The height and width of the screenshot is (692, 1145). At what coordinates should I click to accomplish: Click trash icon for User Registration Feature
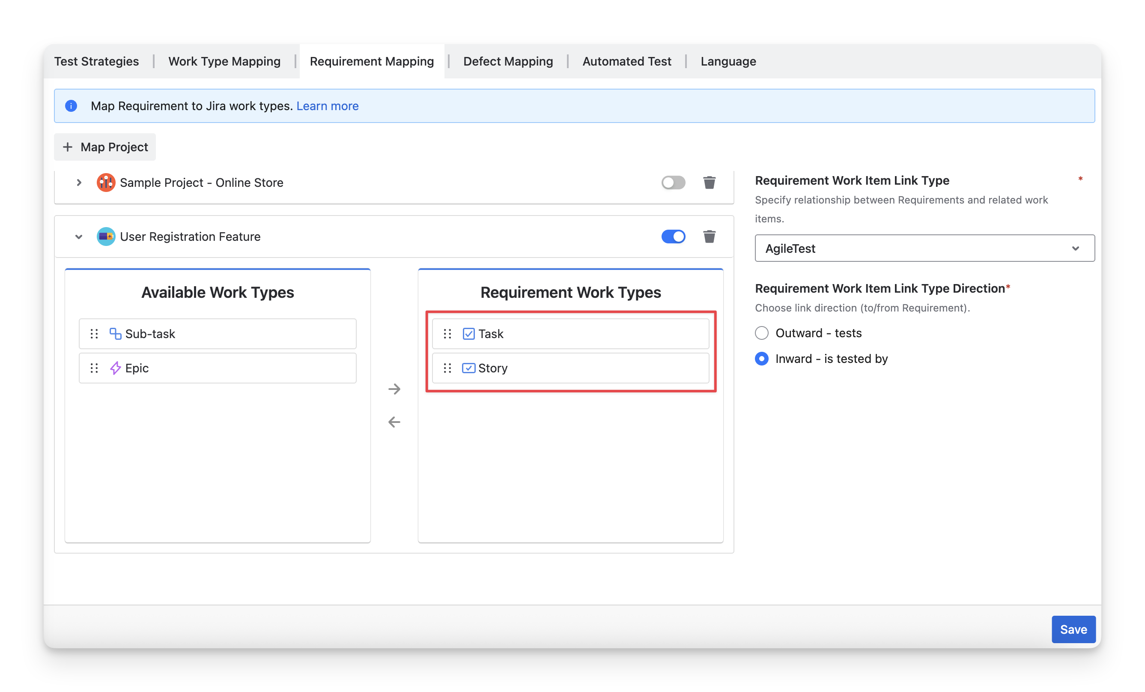pos(709,236)
